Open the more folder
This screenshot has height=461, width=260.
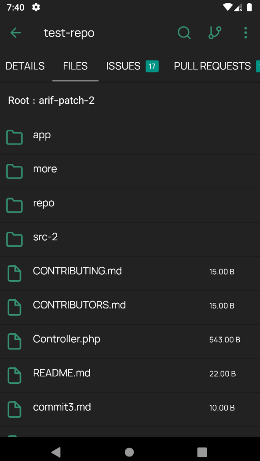click(x=130, y=172)
